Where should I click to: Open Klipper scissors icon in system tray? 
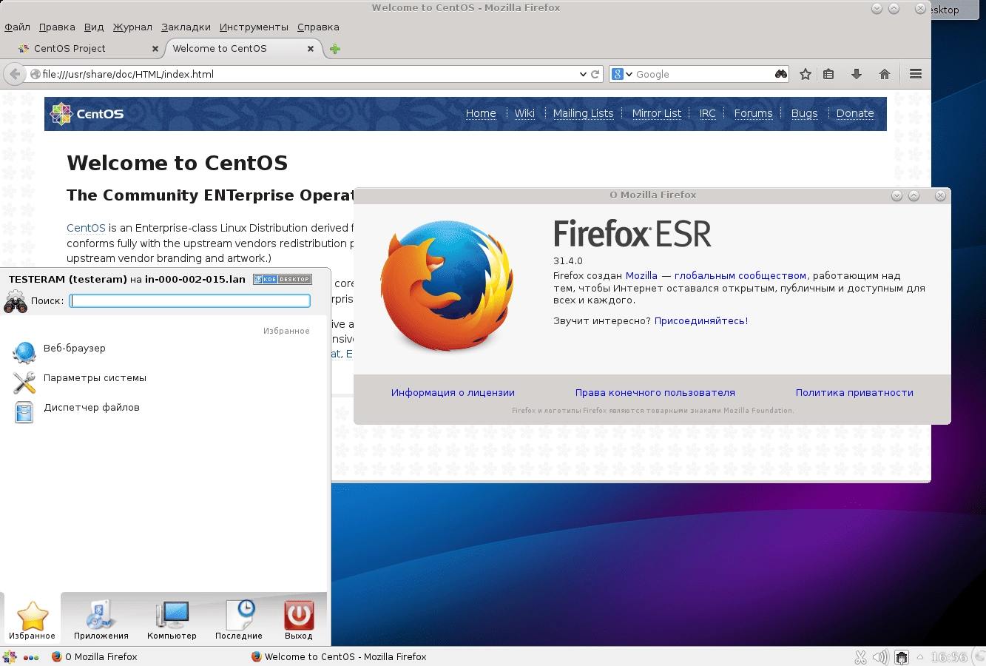pos(860,656)
